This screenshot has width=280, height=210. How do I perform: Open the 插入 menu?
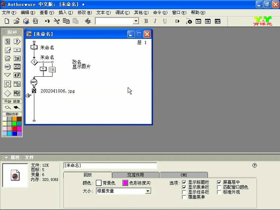(66, 13)
